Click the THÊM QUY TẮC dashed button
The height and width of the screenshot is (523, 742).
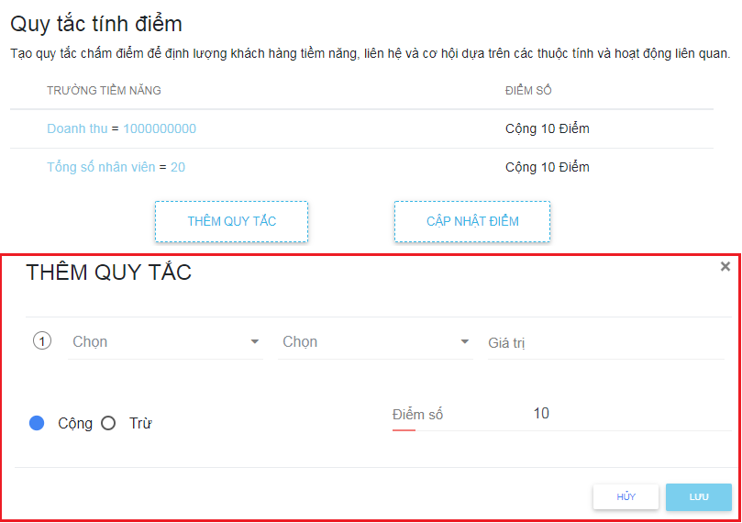click(x=231, y=221)
